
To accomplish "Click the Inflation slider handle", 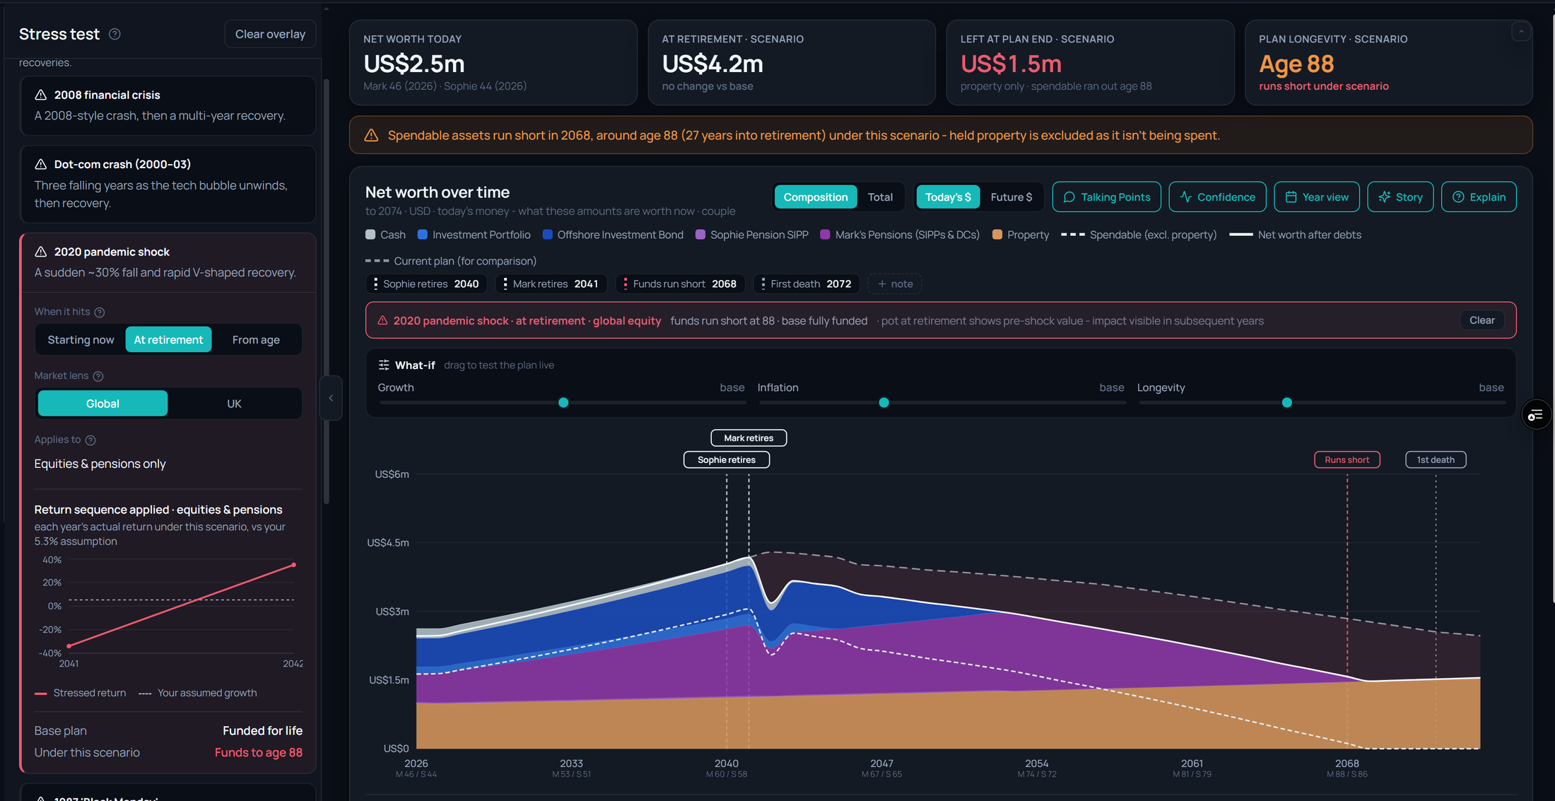I will (x=884, y=402).
